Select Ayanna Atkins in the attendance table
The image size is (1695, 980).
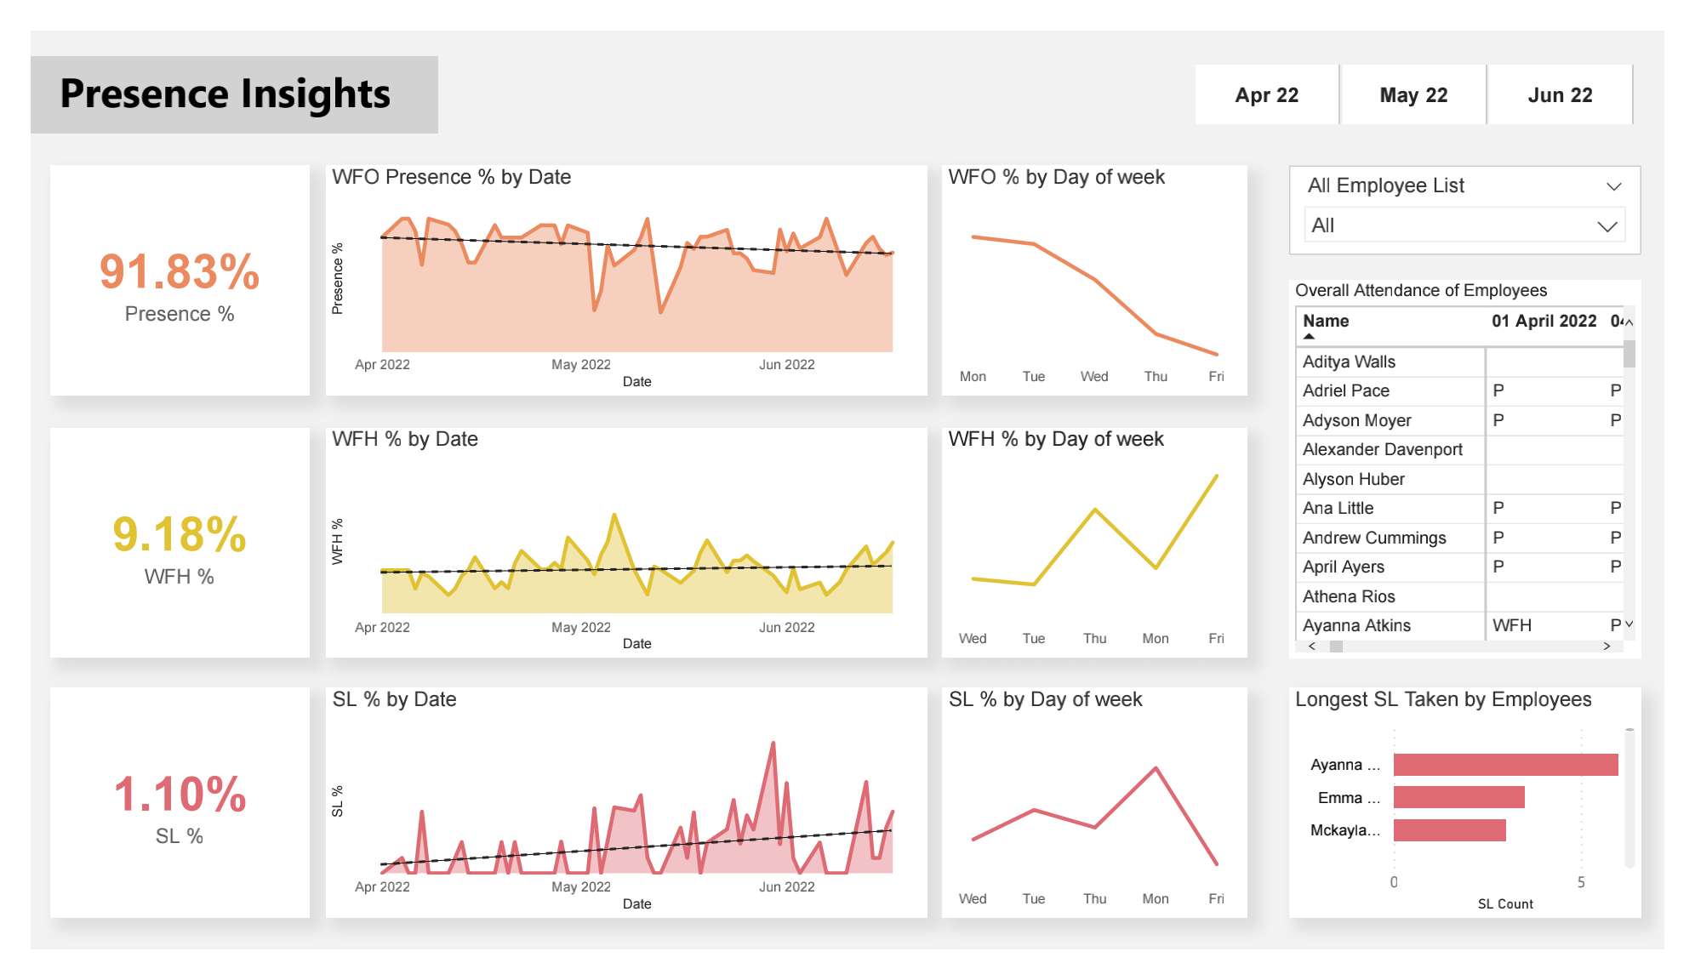(x=1355, y=624)
